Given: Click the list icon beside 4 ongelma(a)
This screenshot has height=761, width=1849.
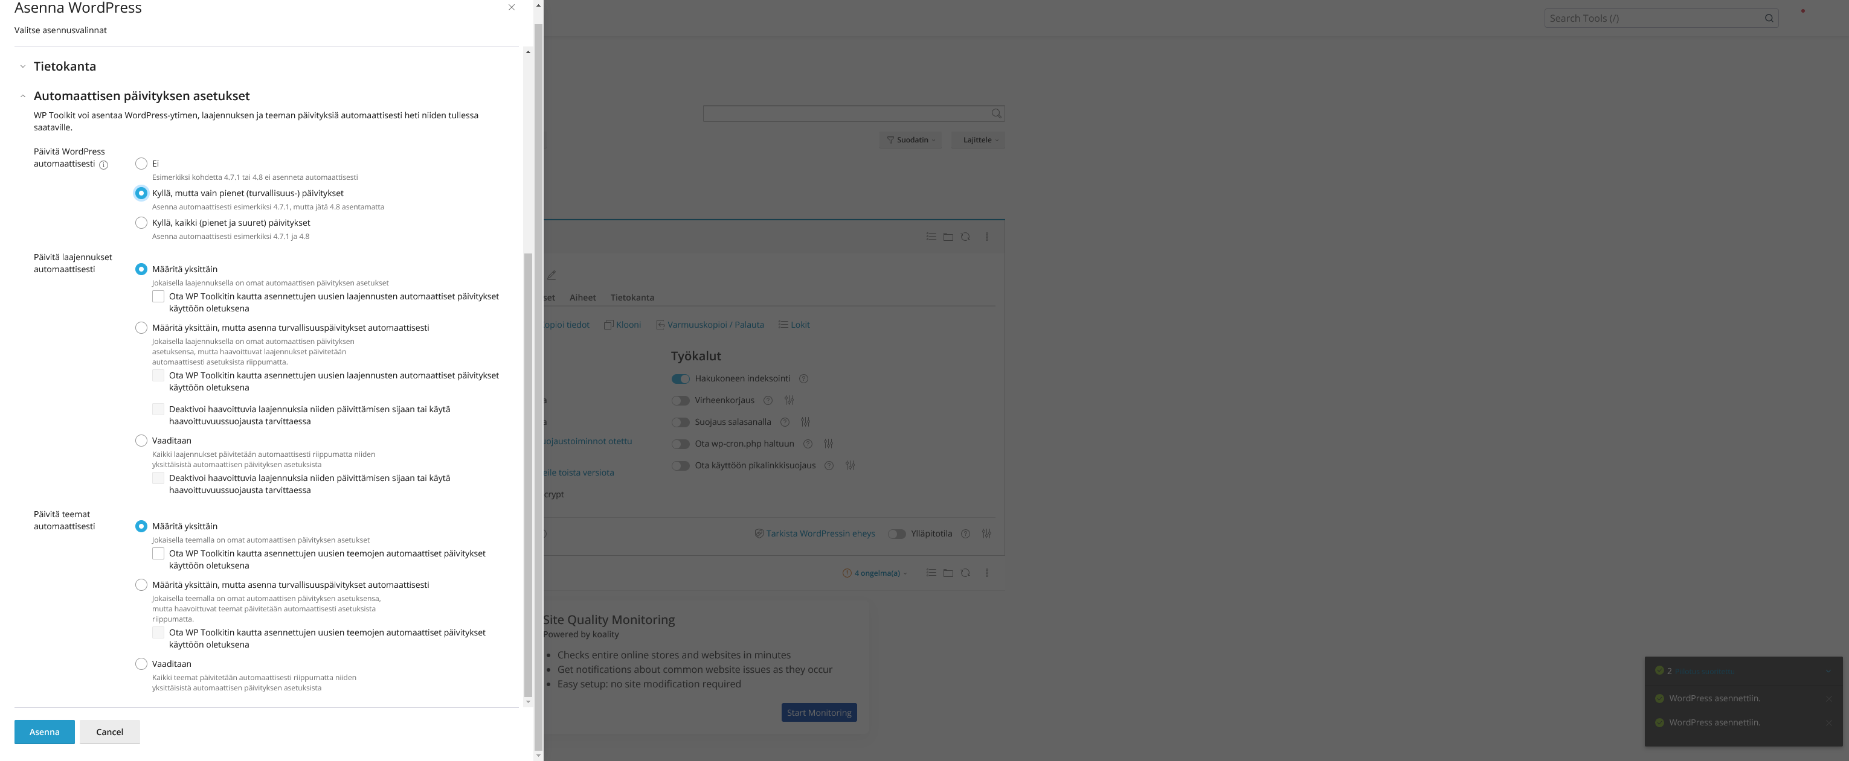Looking at the screenshot, I should click(931, 573).
